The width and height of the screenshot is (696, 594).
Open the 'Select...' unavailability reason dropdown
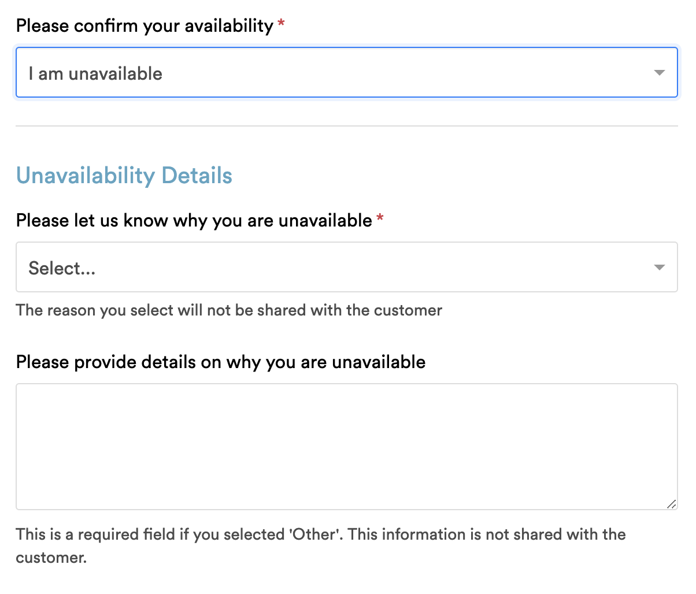click(346, 267)
